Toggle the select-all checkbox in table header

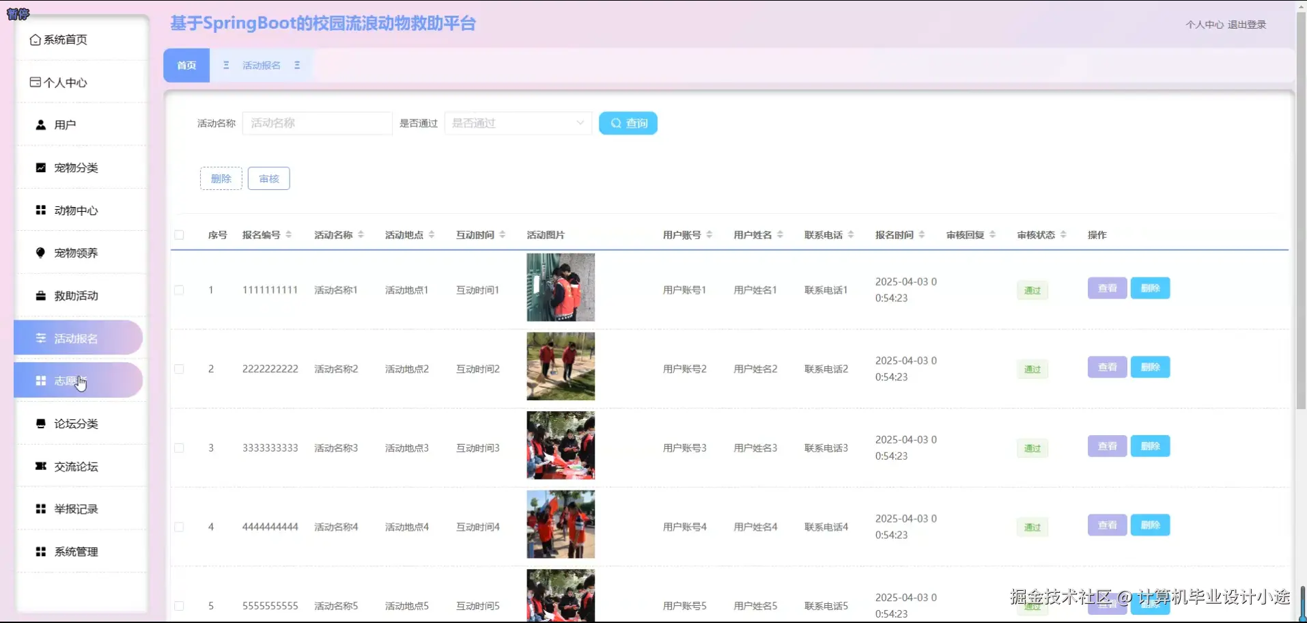click(179, 235)
